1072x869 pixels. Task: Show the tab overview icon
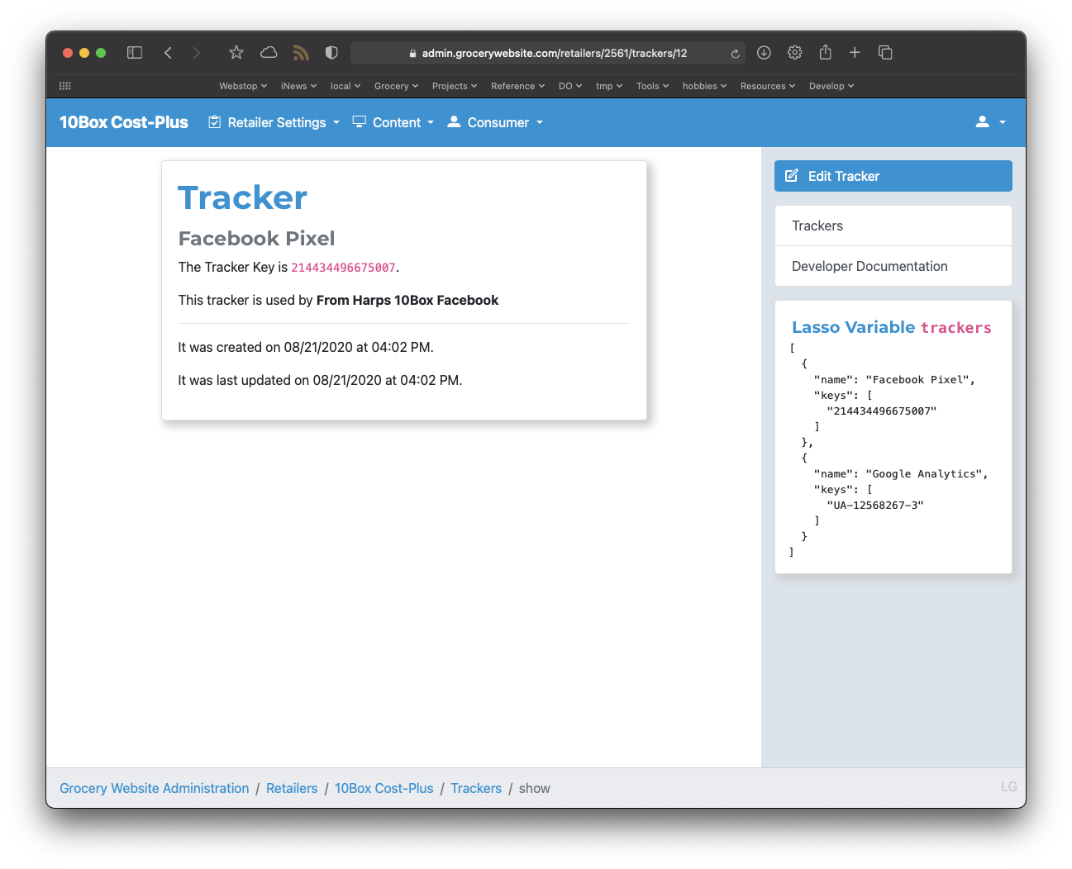(885, 53)
